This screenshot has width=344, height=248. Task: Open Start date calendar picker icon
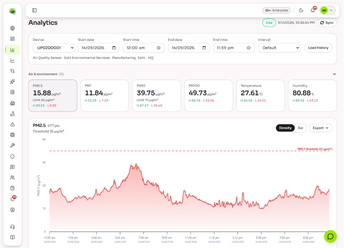[x=114, y=48]
